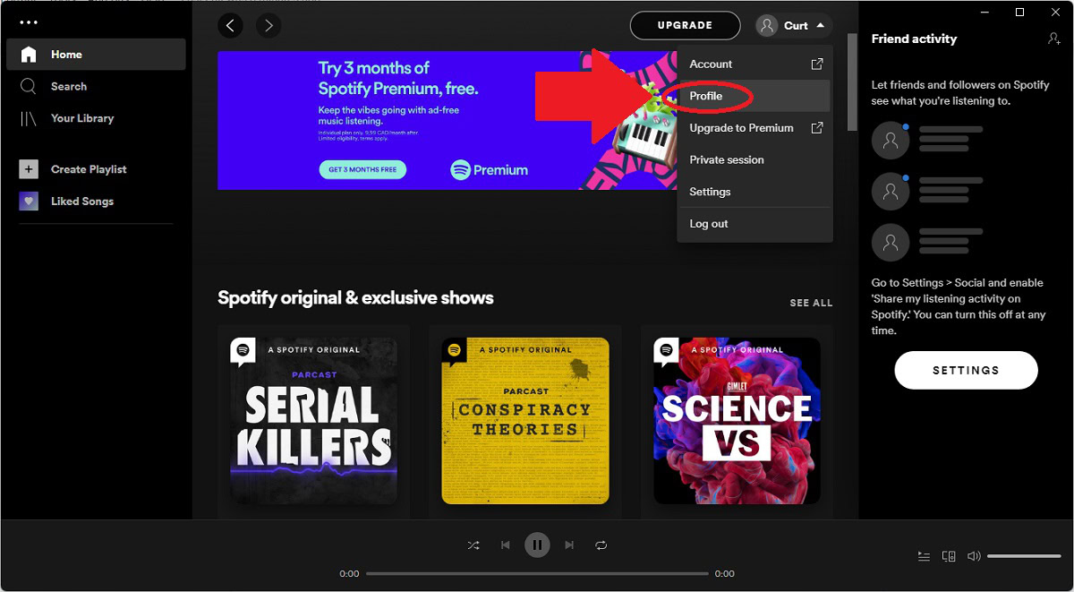
Task: Click the song progress bar
Action: tap(537, 573)
